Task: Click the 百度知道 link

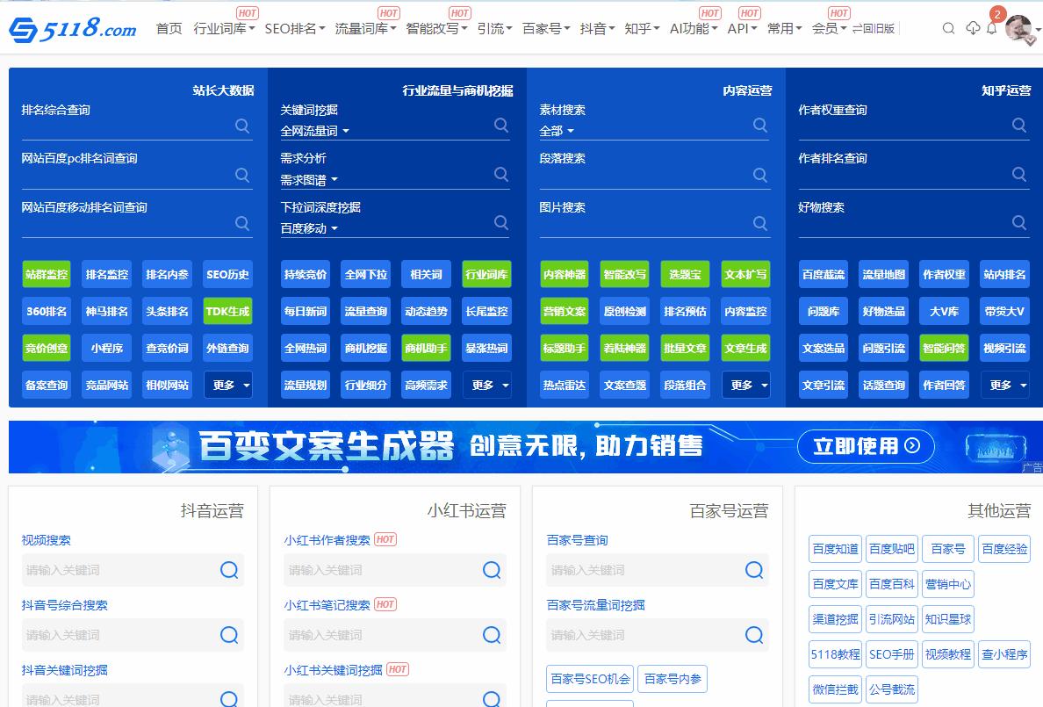Action: point(836,549)
